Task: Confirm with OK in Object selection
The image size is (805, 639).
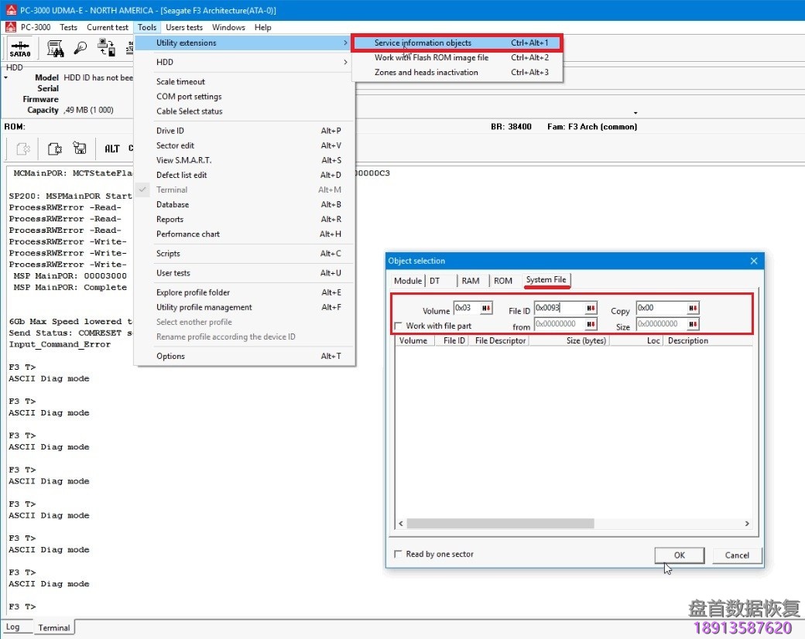Action: point(679,555)
